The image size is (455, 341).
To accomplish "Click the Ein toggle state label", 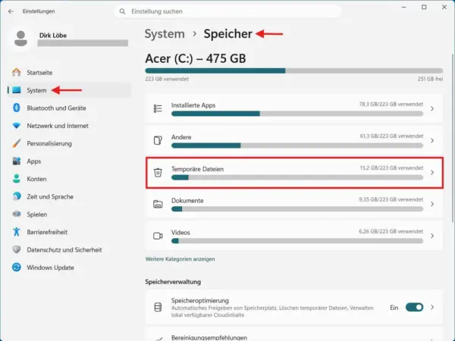I will pyautogui.click(x=394, y=308).
